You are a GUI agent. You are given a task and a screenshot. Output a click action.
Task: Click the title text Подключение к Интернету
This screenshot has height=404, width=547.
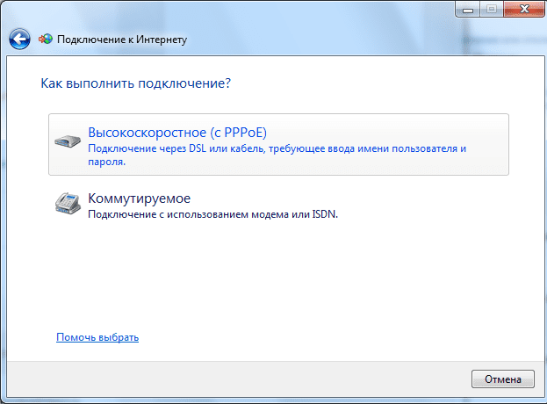point(122,40)
